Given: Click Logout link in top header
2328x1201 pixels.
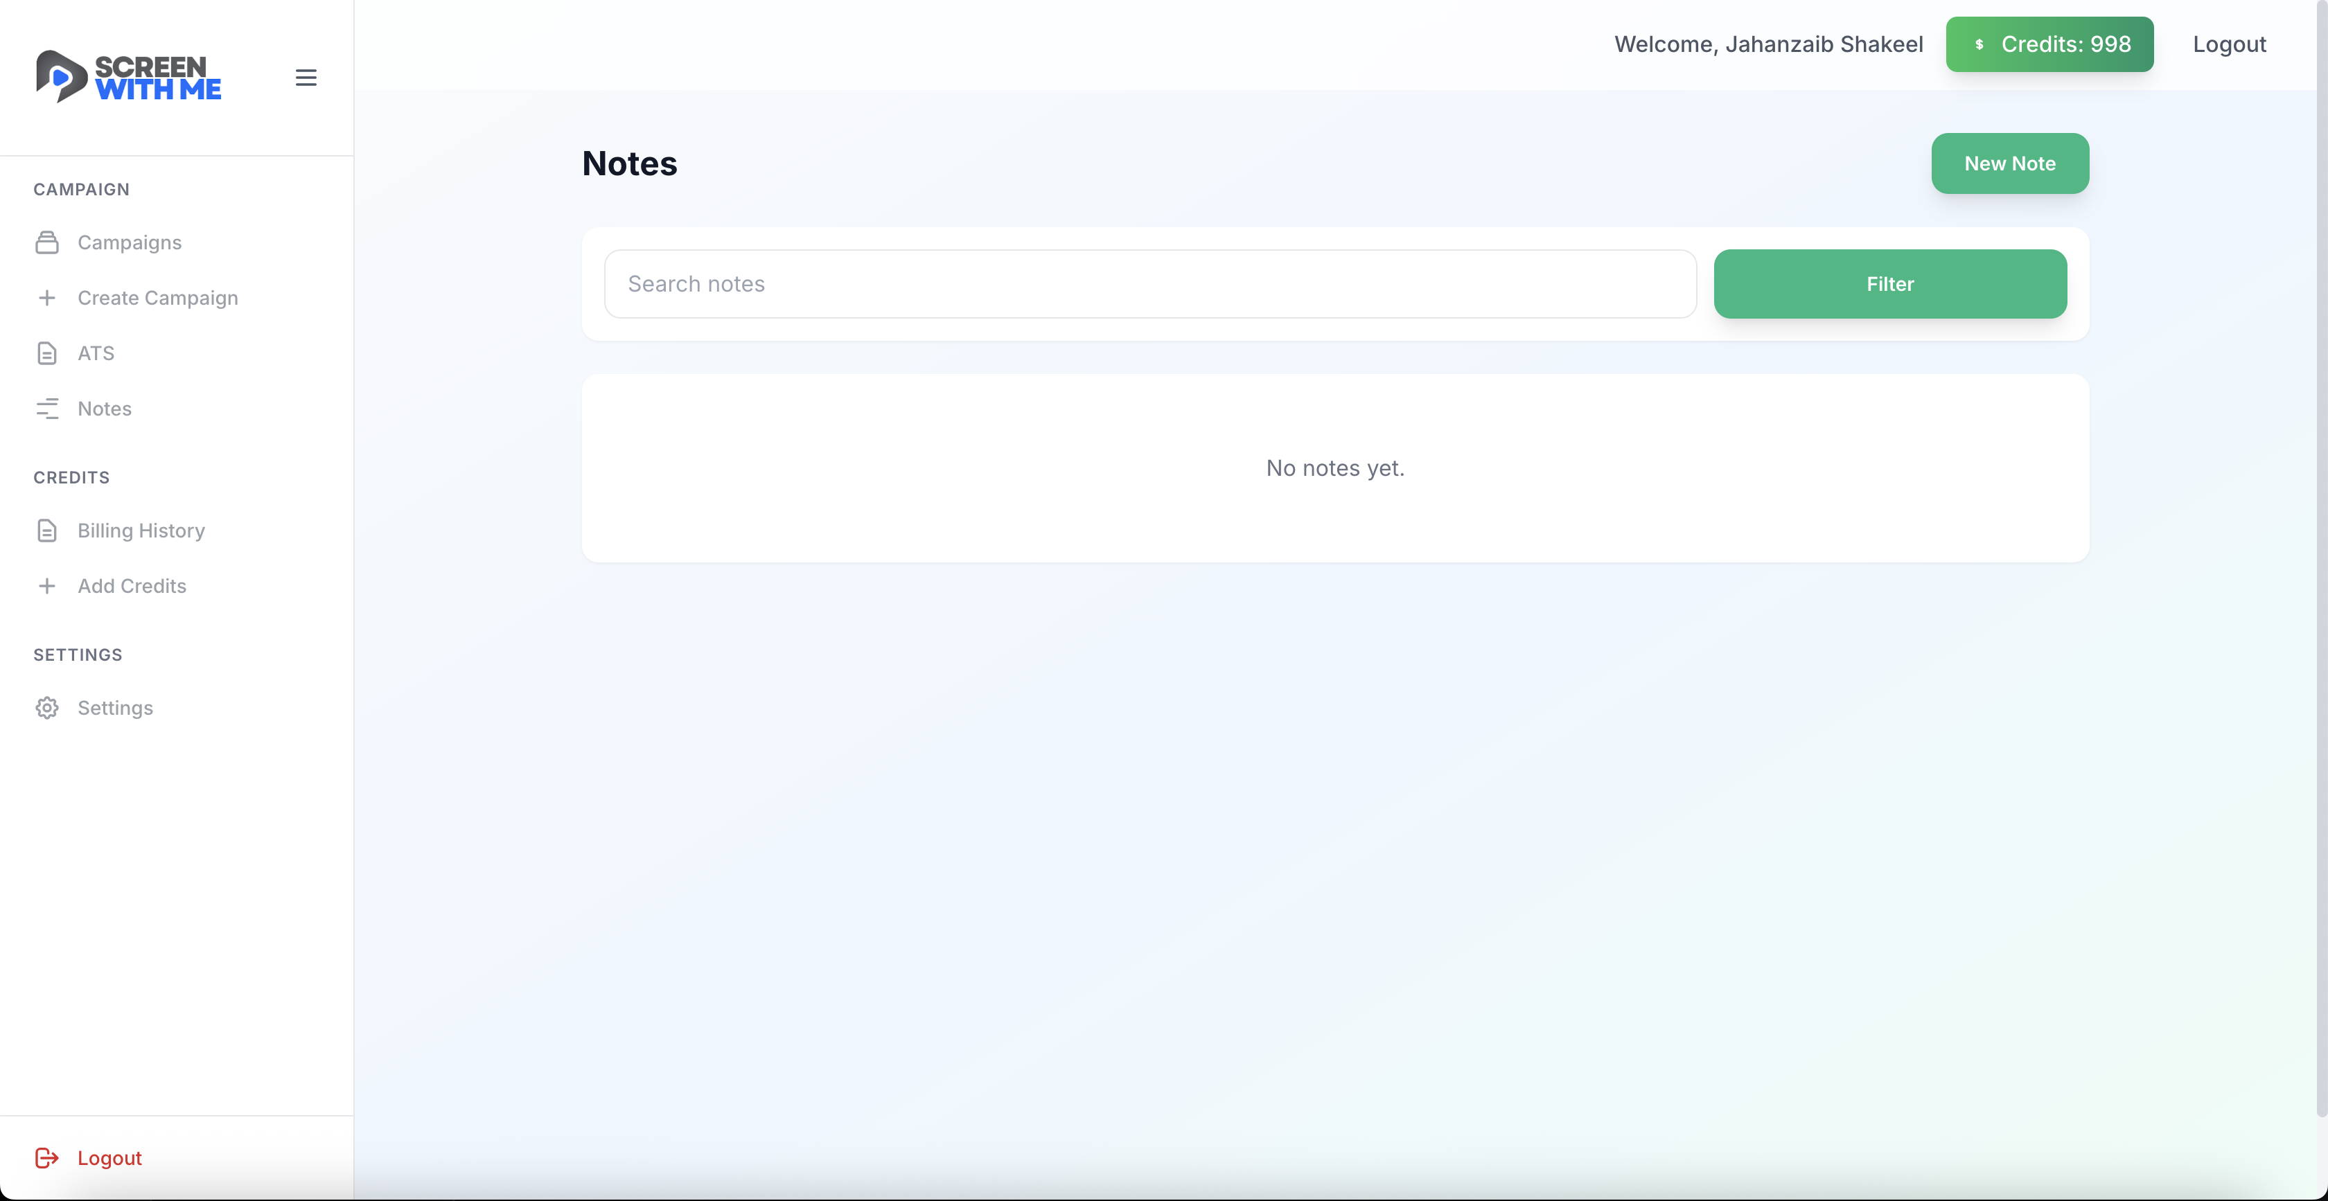Looking at the screenshot, I should click(2229, 44).
